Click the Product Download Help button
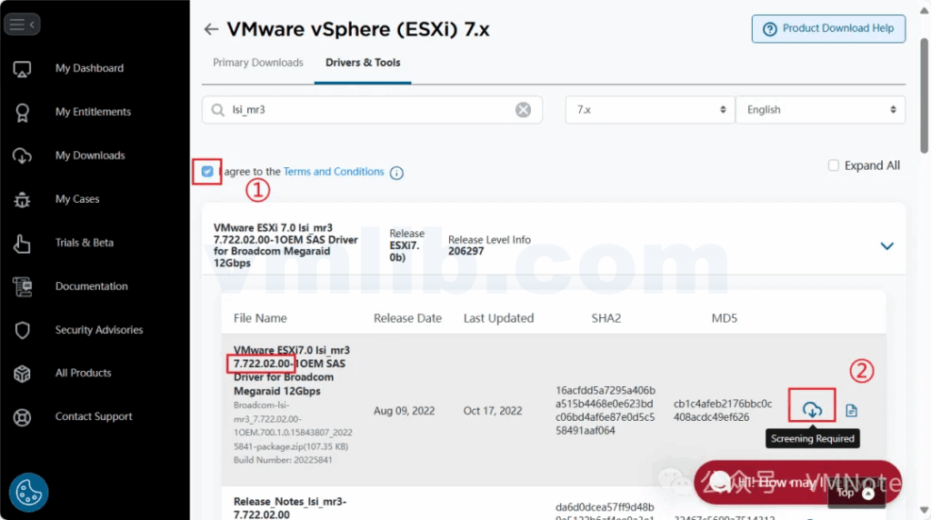This screenshot has height=520, width=931. click(827, 28)
